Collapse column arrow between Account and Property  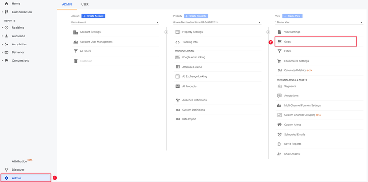[x=166, y=32]
